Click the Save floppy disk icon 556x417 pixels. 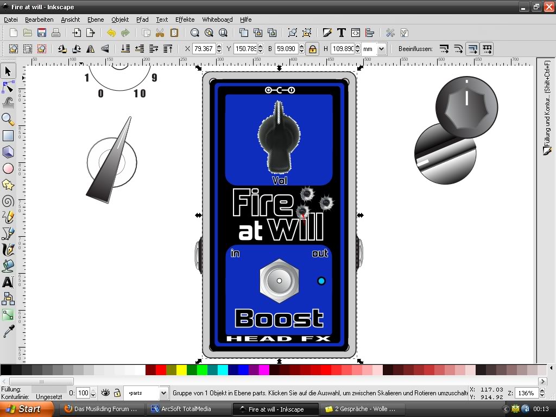[x=42, y=33]
